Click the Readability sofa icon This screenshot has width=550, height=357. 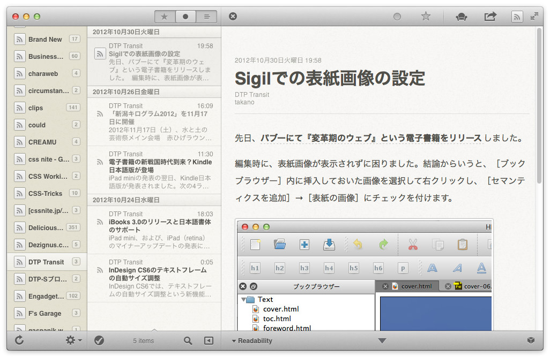[x=461, y=17]
